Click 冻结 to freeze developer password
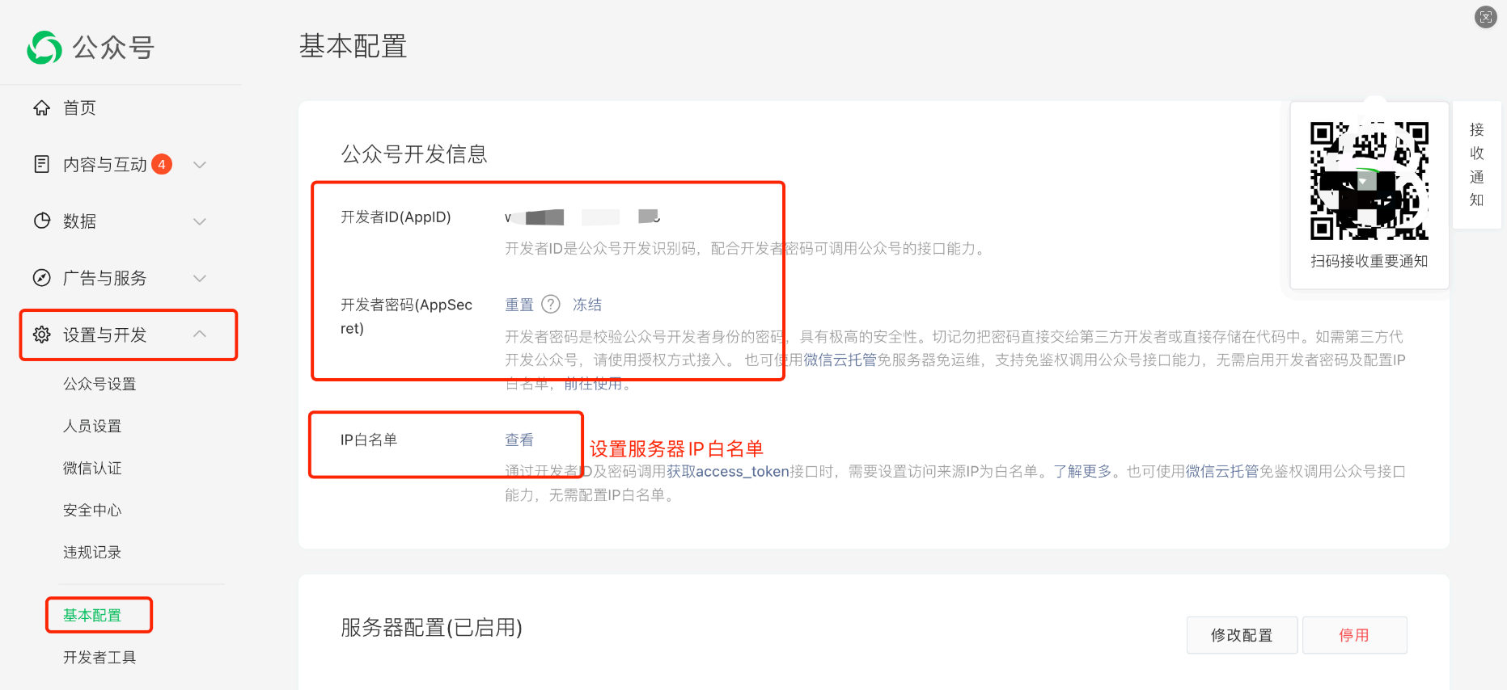1507x690 pixels. (x=587, y=305)
